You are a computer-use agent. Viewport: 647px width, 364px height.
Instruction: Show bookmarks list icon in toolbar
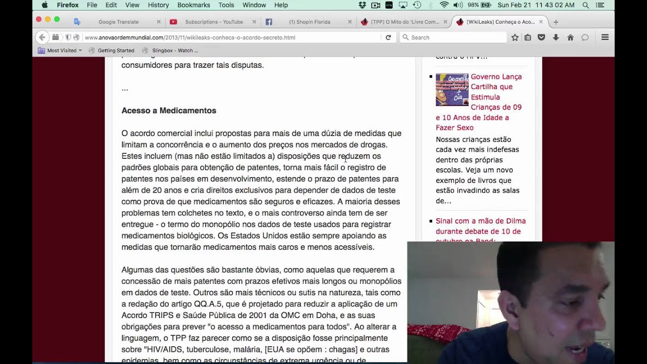tap(528, 37)
